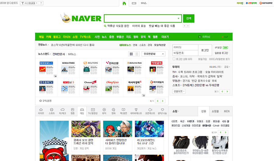Screen dimensions: 274x161
Task: Select the TV/동영상 icon tab
Action: click(93, 111)
